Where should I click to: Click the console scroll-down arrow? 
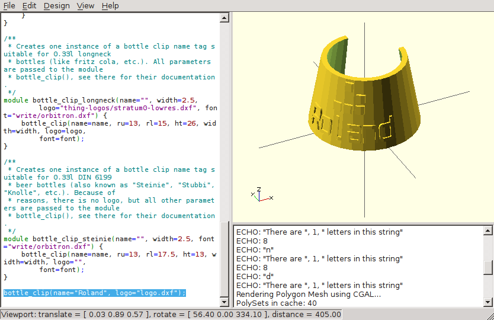487,302
